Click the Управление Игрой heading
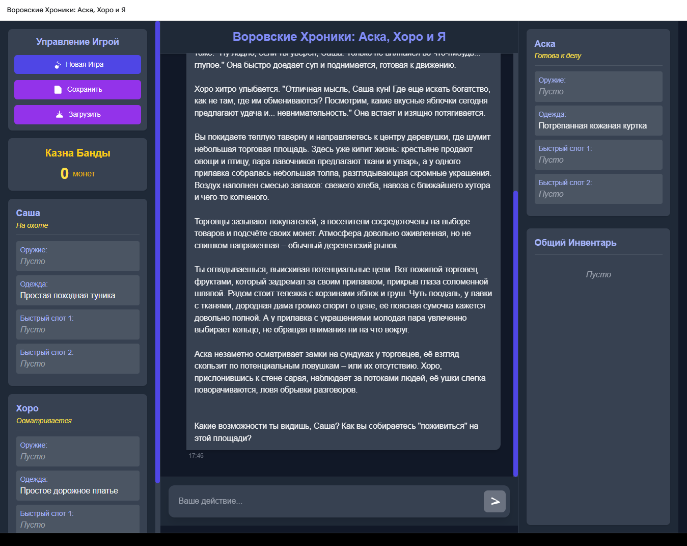Screen dimensions: 687x546 [77, 42]
